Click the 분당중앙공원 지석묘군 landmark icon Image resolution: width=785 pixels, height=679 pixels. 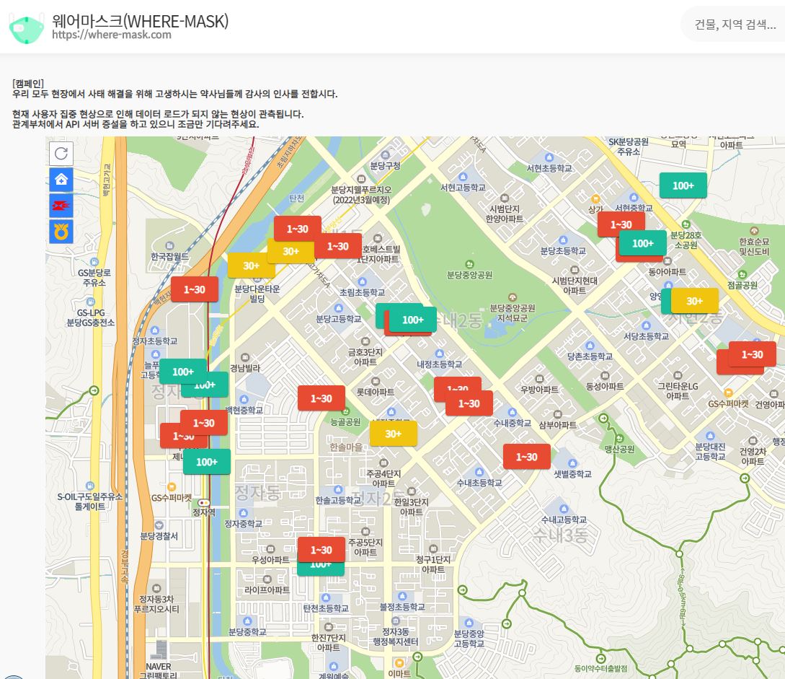click(512, 297)
